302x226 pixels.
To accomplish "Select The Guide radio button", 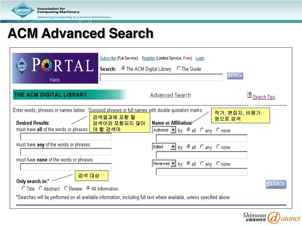I will coord(179,68).
